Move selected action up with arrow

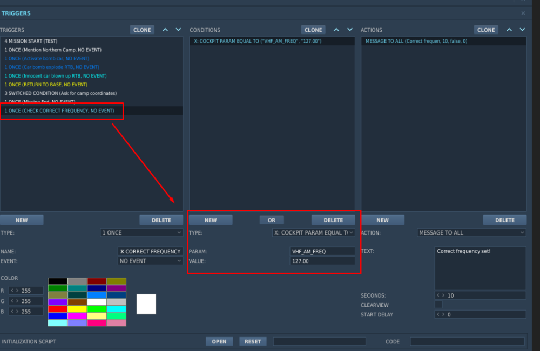509,30
